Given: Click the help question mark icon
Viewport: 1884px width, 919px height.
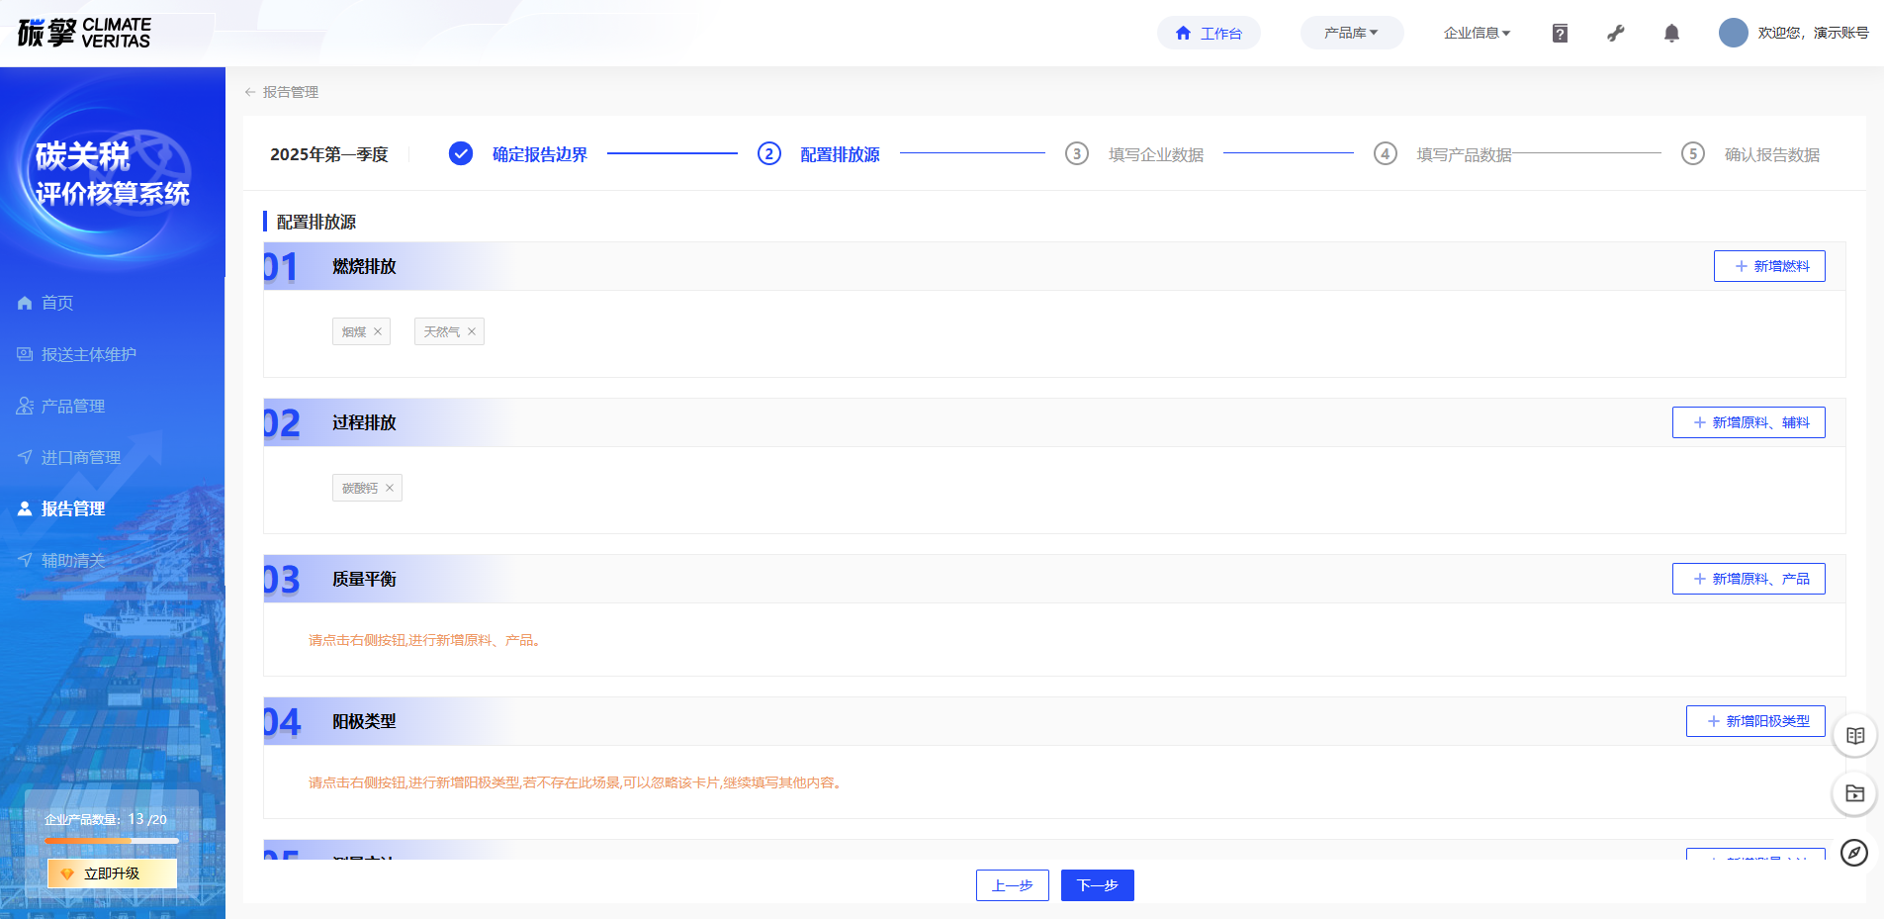Looking at the screenshot, I should 1560,34.
